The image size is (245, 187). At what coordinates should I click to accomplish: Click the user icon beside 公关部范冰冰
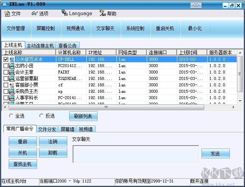[x=11, y=59]
